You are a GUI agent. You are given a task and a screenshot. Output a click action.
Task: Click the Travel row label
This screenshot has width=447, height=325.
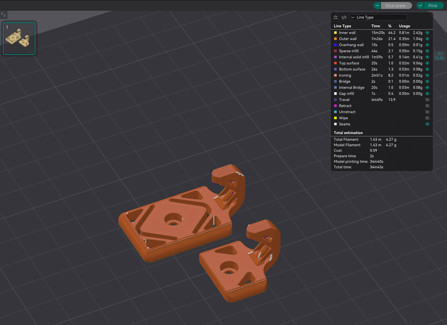tap(344, 100)
